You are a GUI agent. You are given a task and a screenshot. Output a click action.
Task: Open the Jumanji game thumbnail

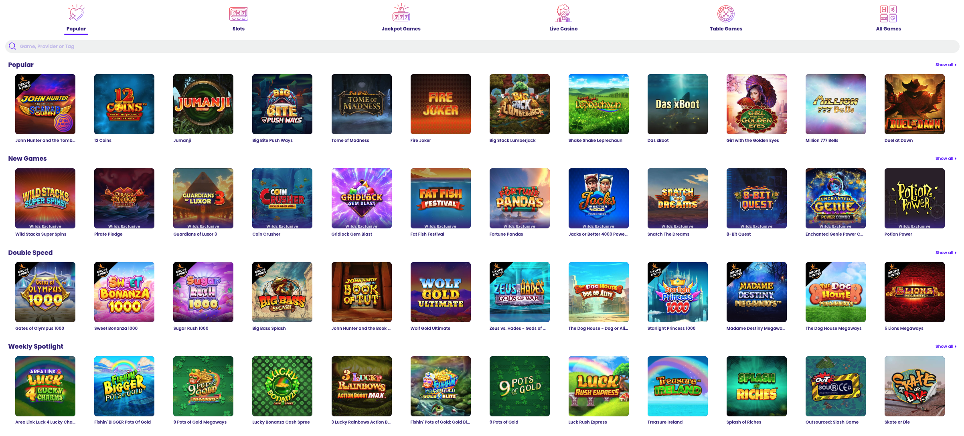pos(203,104)
